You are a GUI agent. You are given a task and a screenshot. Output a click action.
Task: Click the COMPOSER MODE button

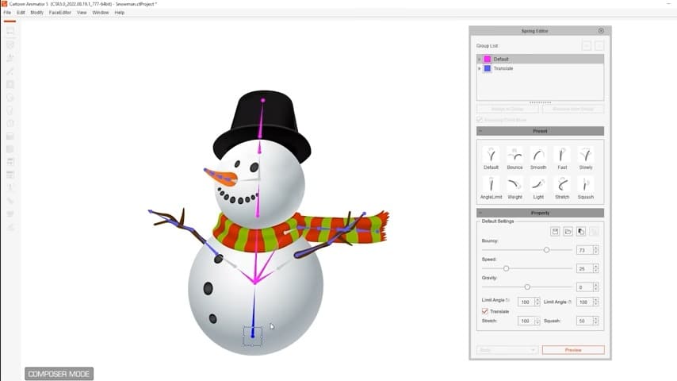click(x=59, y=374)
